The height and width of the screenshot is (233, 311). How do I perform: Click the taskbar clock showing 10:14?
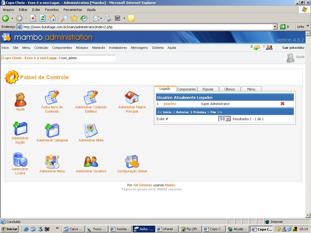[303, 229]
